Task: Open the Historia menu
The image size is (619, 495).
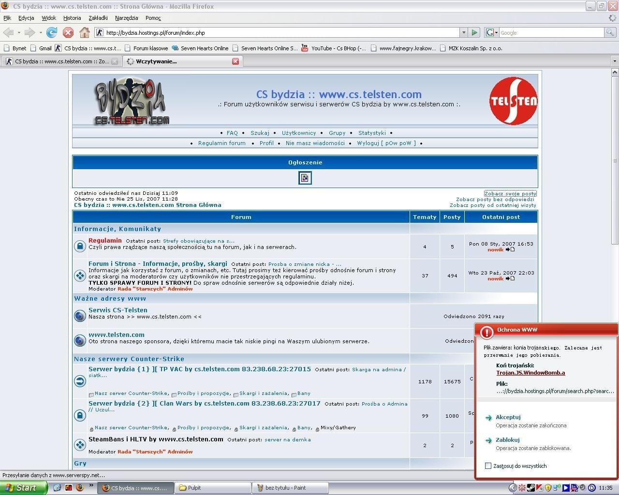Action: coord(72,18)
